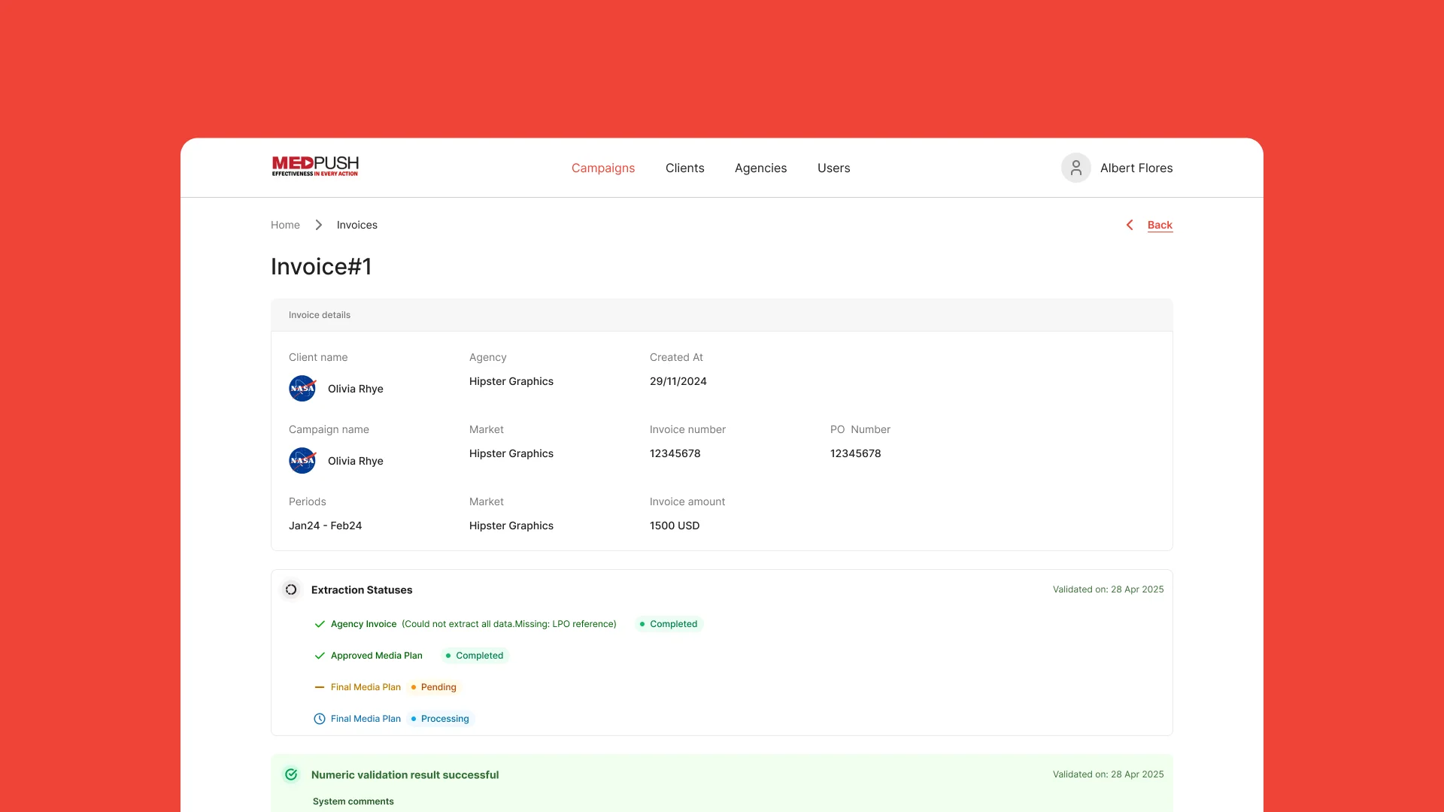1444x812 pixels.
Task: Click the MedPush logo
Action: [x=315, y=166]
